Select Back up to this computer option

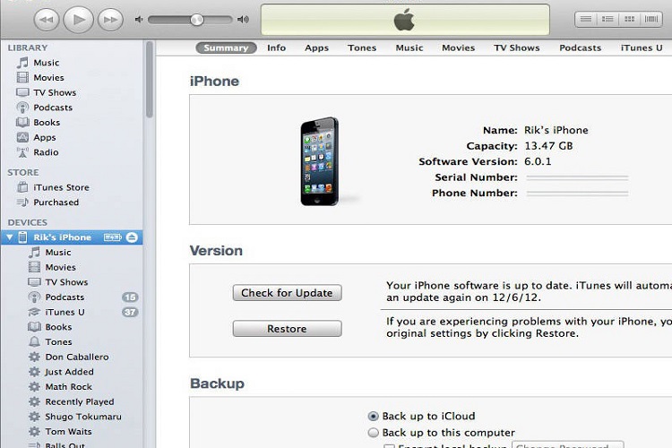(374, 433)
